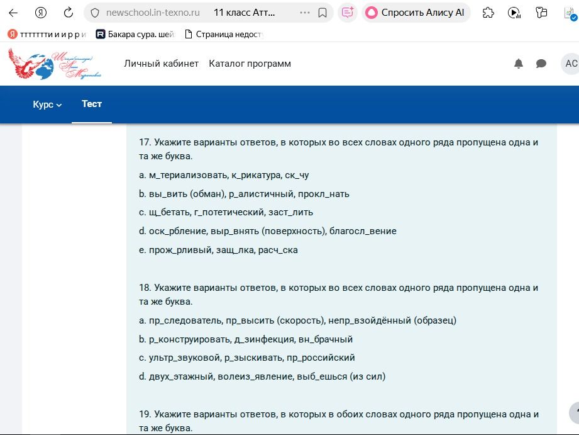Open the AC user profile menu
Image resolution: width=579 pixels, height=435 pixels.
570,64
